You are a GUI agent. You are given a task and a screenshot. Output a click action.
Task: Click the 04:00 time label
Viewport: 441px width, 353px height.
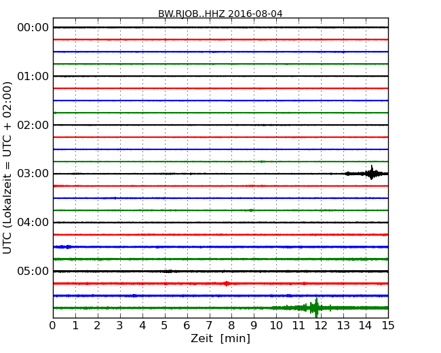tap(33, 223)
